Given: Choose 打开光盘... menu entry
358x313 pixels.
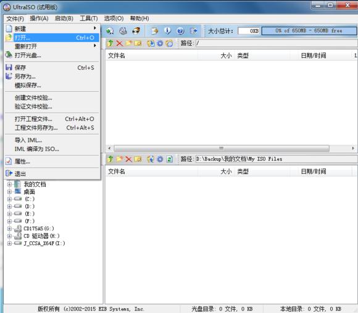Looking at the screenshot, I should point(52,55).
